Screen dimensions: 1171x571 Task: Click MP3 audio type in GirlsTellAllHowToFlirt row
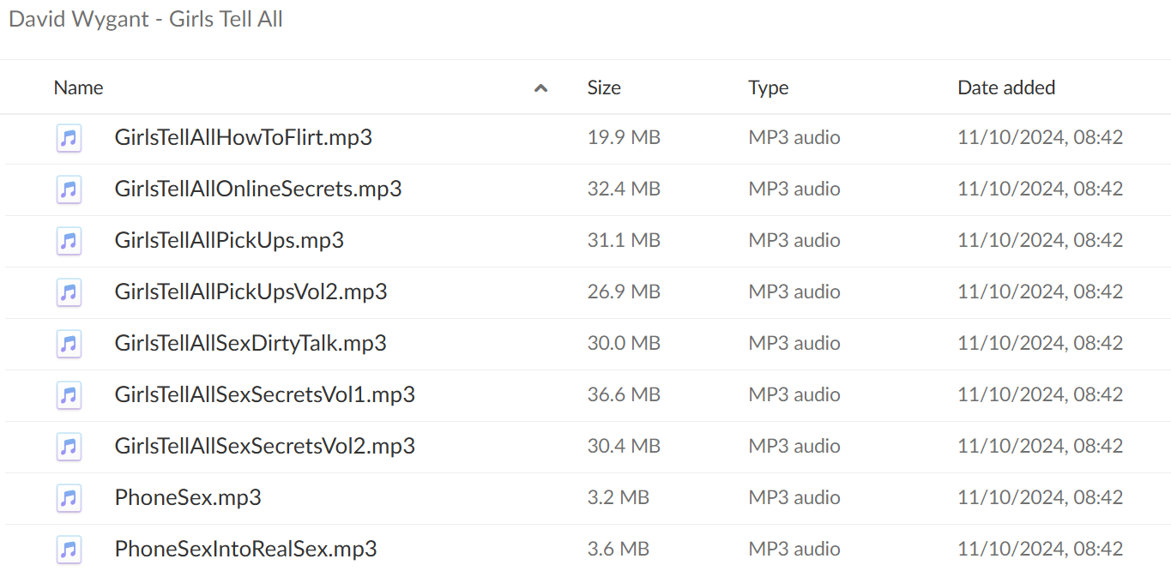(794, 137)
